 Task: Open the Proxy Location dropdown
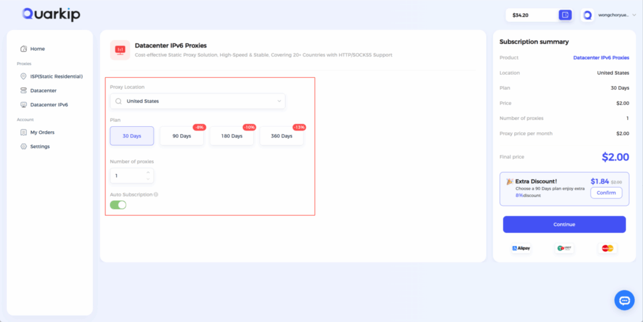pos(198,101)
